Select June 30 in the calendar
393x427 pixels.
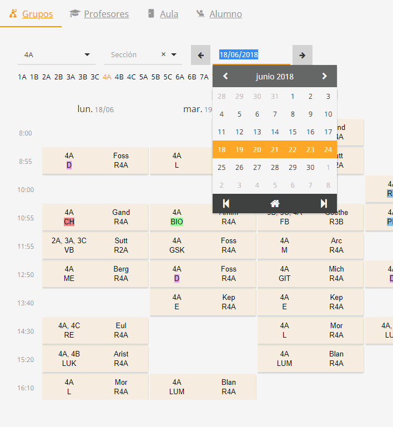coord(310,168)
